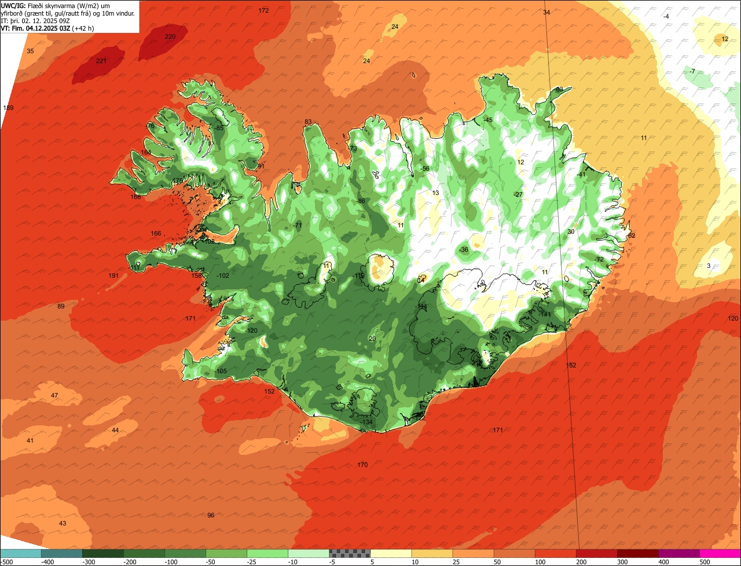Click the '47' value in the southwest ocean
The image size is (741, 566).
tap(54, 395)
